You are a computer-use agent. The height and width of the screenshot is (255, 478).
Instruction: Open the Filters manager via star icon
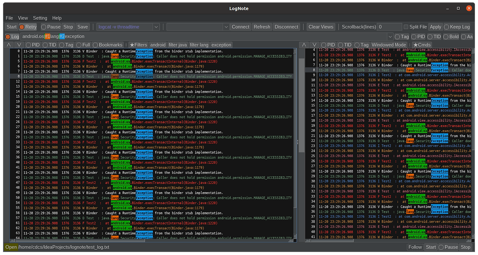click(139, 45)
